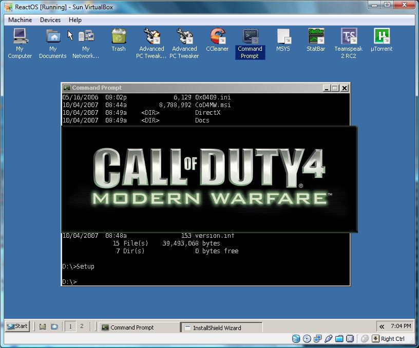Image resolution: width=419 pixels, height=348 pixels.
Task: Click the VirtualBox shared folders status icon
Action: click(x=338, y=339)
